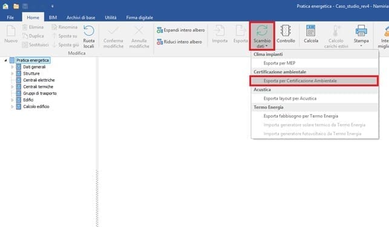Viewport: 389px width, 227px height.
Task: Select Pratica energetica tree item
Action: (x=33, y=60)
